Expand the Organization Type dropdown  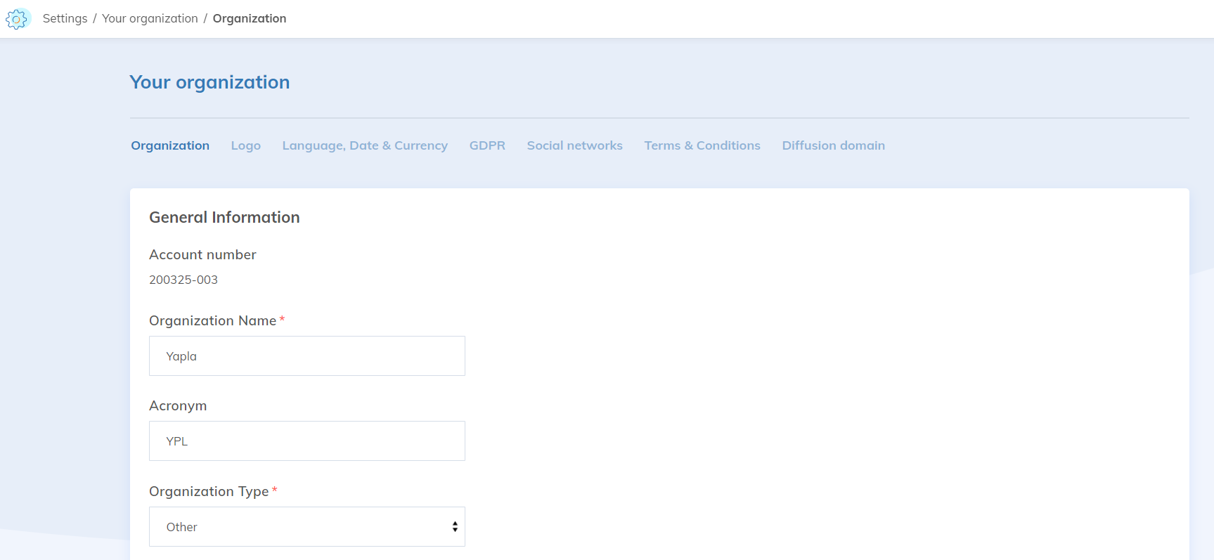306,527
